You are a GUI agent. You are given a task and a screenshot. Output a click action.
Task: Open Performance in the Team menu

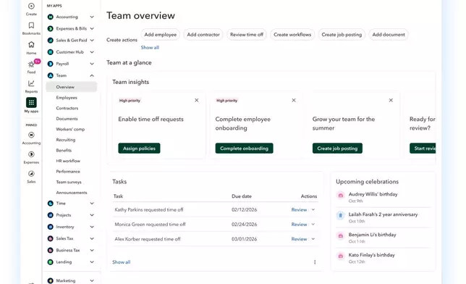[x=68, y=172]
